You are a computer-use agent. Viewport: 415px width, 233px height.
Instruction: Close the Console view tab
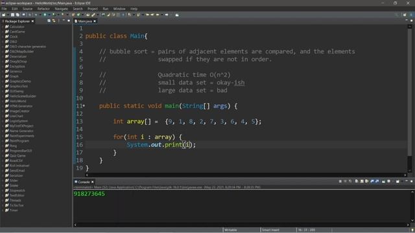click(92, 182)
